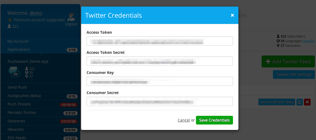Click the Logout user icon
The height and width of the screenshot is (140, 316).
coord(71,17)
